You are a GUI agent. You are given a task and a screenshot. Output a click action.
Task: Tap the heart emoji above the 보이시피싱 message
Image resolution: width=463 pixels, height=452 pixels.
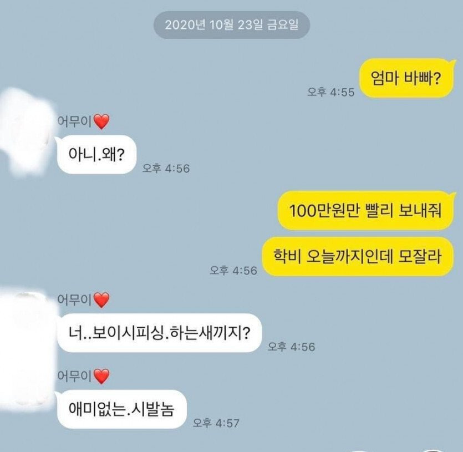click(x=101, y=300)
